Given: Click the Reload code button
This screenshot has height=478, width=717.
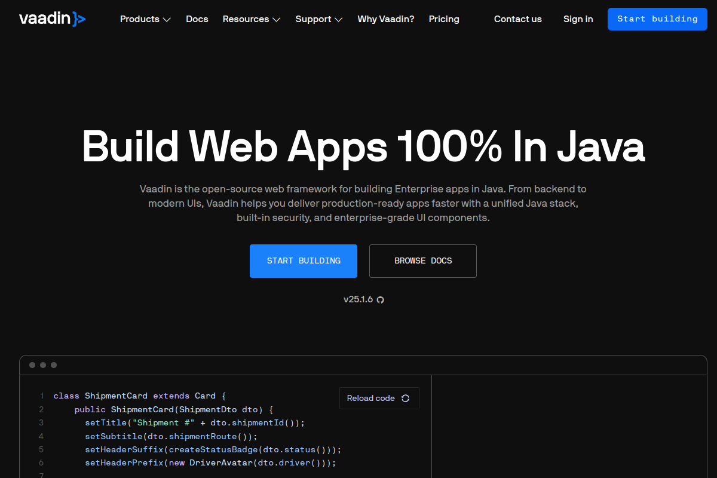Looking at the screenshot, I should point(379,399).
